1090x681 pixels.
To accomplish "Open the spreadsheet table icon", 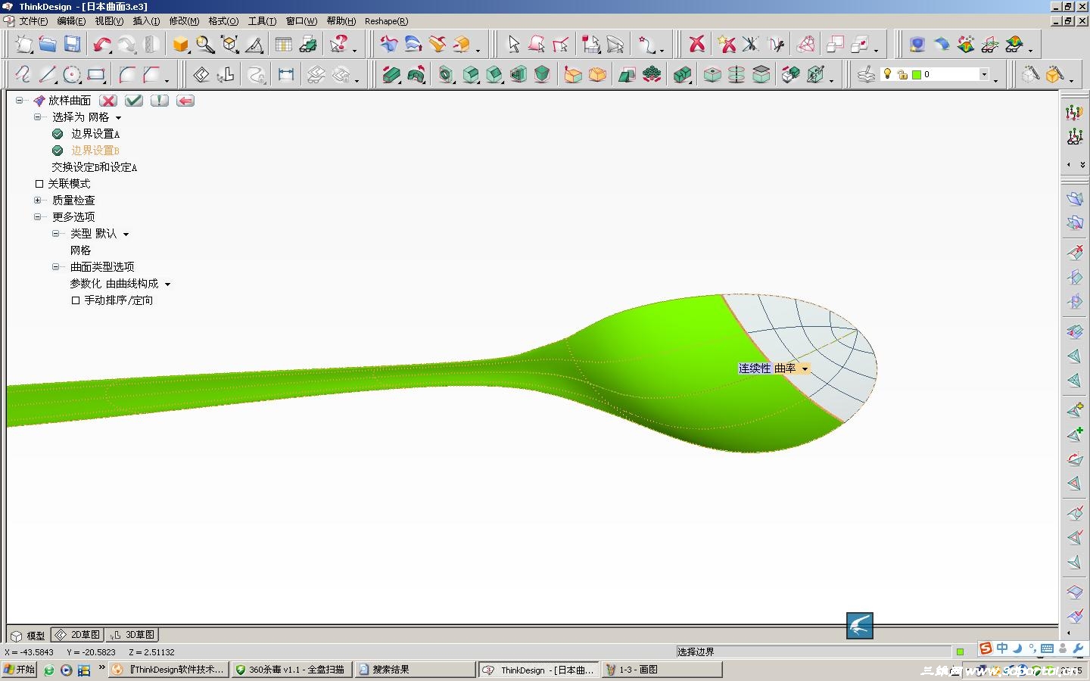I will pos(283,45).
